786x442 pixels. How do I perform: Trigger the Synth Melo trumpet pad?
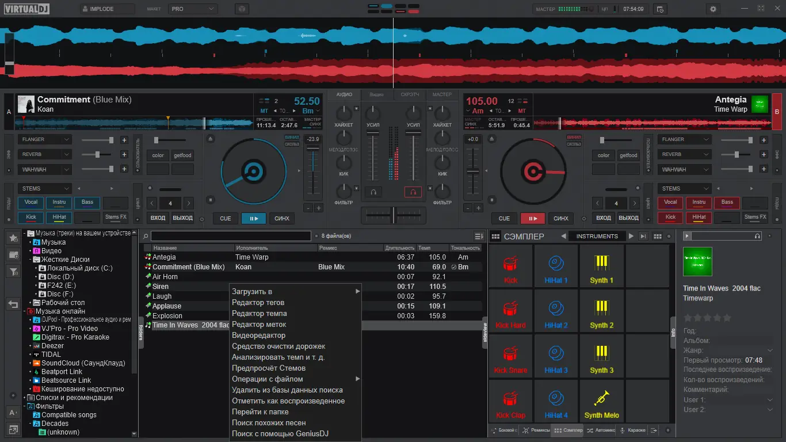point(602,401)
